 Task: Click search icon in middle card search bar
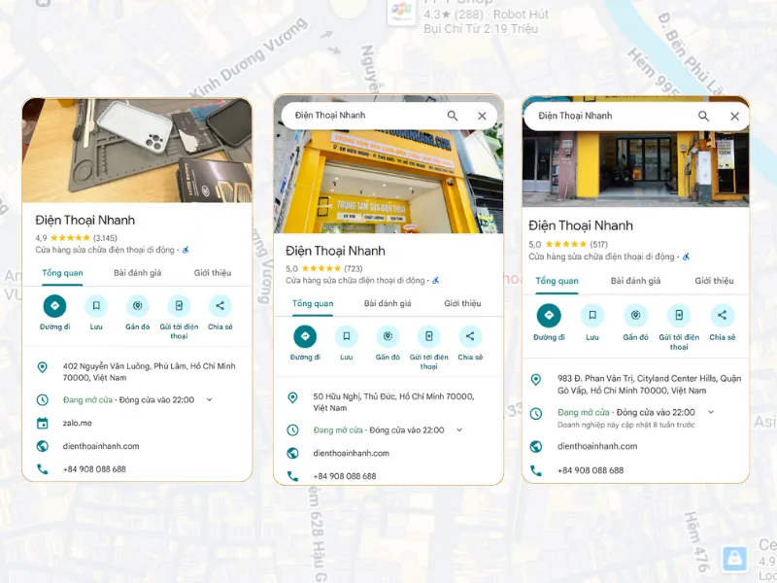click(x=453, y=116)
